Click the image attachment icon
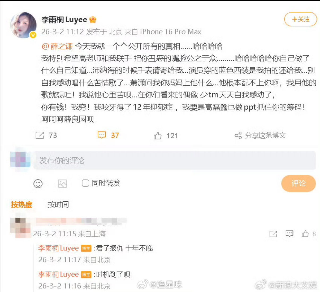Image resolution: width=320 pixels, height=292 pixels. coord(62,183)
